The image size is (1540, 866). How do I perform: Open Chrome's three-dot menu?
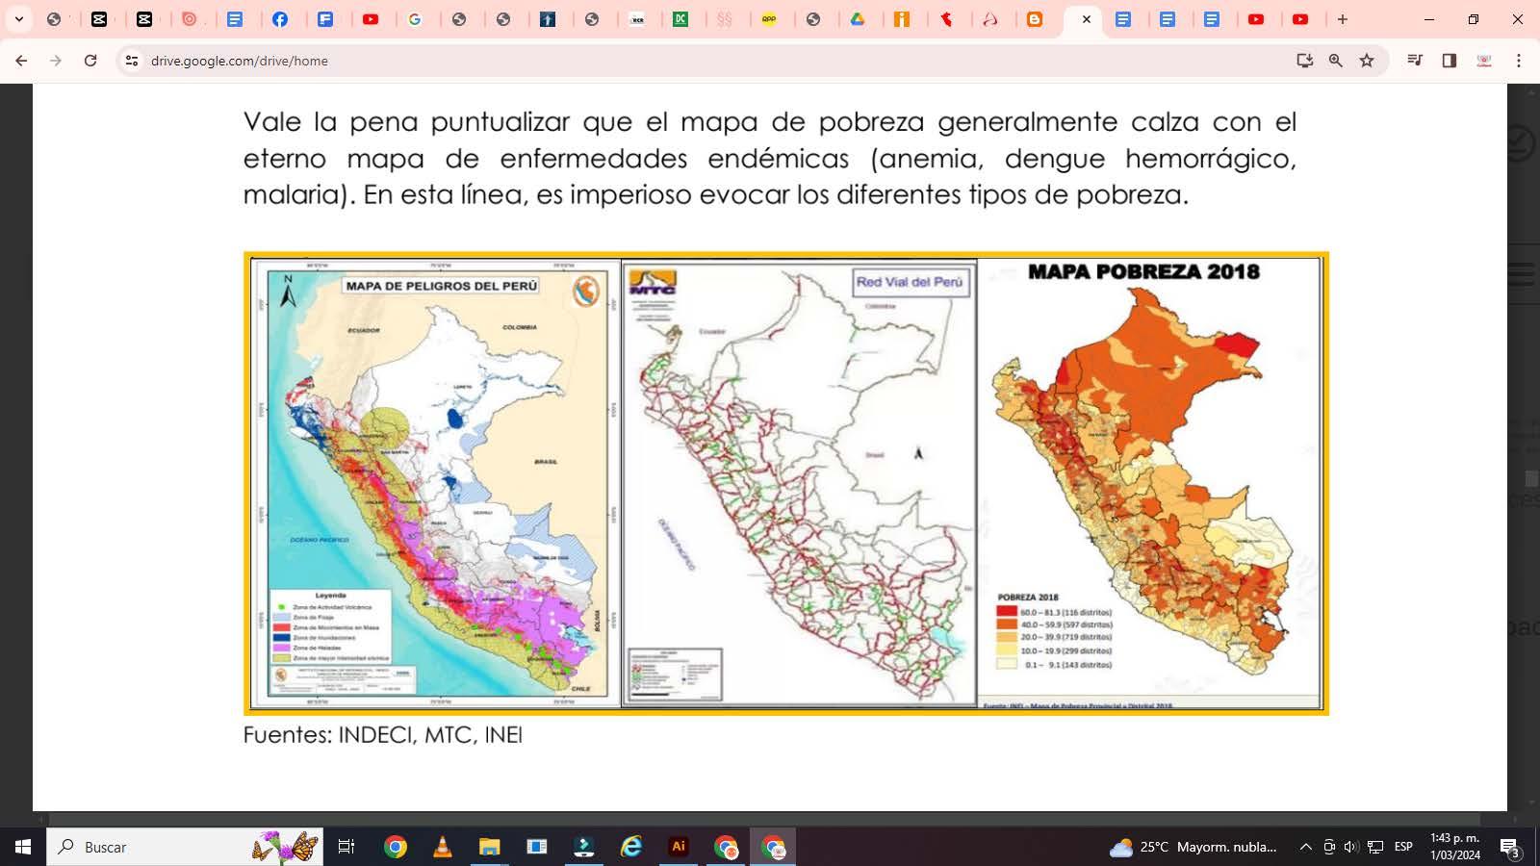point(1519,61)
